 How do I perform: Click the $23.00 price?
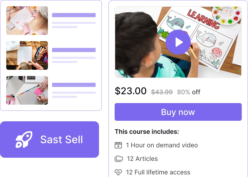(131, 91)
